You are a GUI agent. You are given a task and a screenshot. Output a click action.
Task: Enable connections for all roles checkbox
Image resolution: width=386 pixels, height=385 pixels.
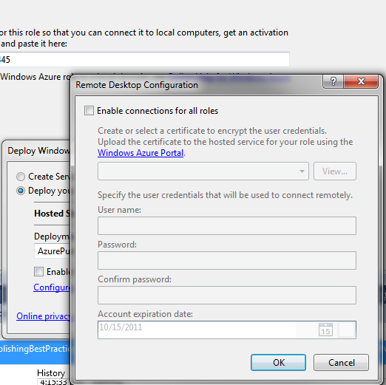pyautogui.click(x=89, y=111)
